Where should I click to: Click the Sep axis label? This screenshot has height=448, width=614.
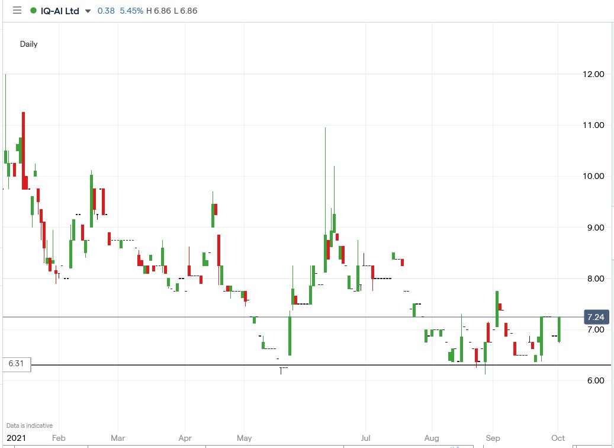(493, 438)
